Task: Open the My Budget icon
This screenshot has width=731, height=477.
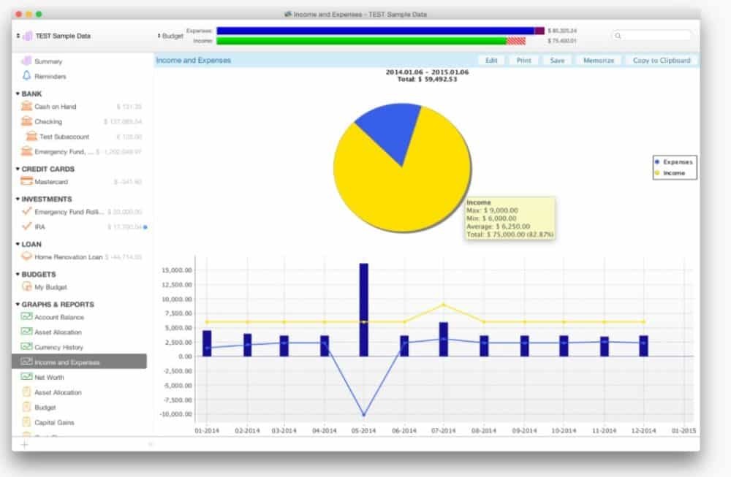Action: coord(27,287)
